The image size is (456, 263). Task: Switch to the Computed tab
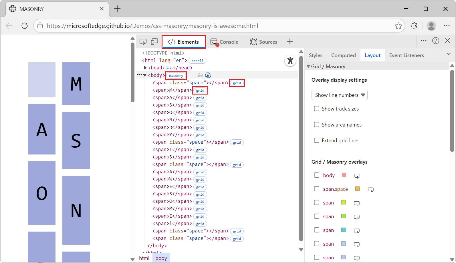click(343, 55)
